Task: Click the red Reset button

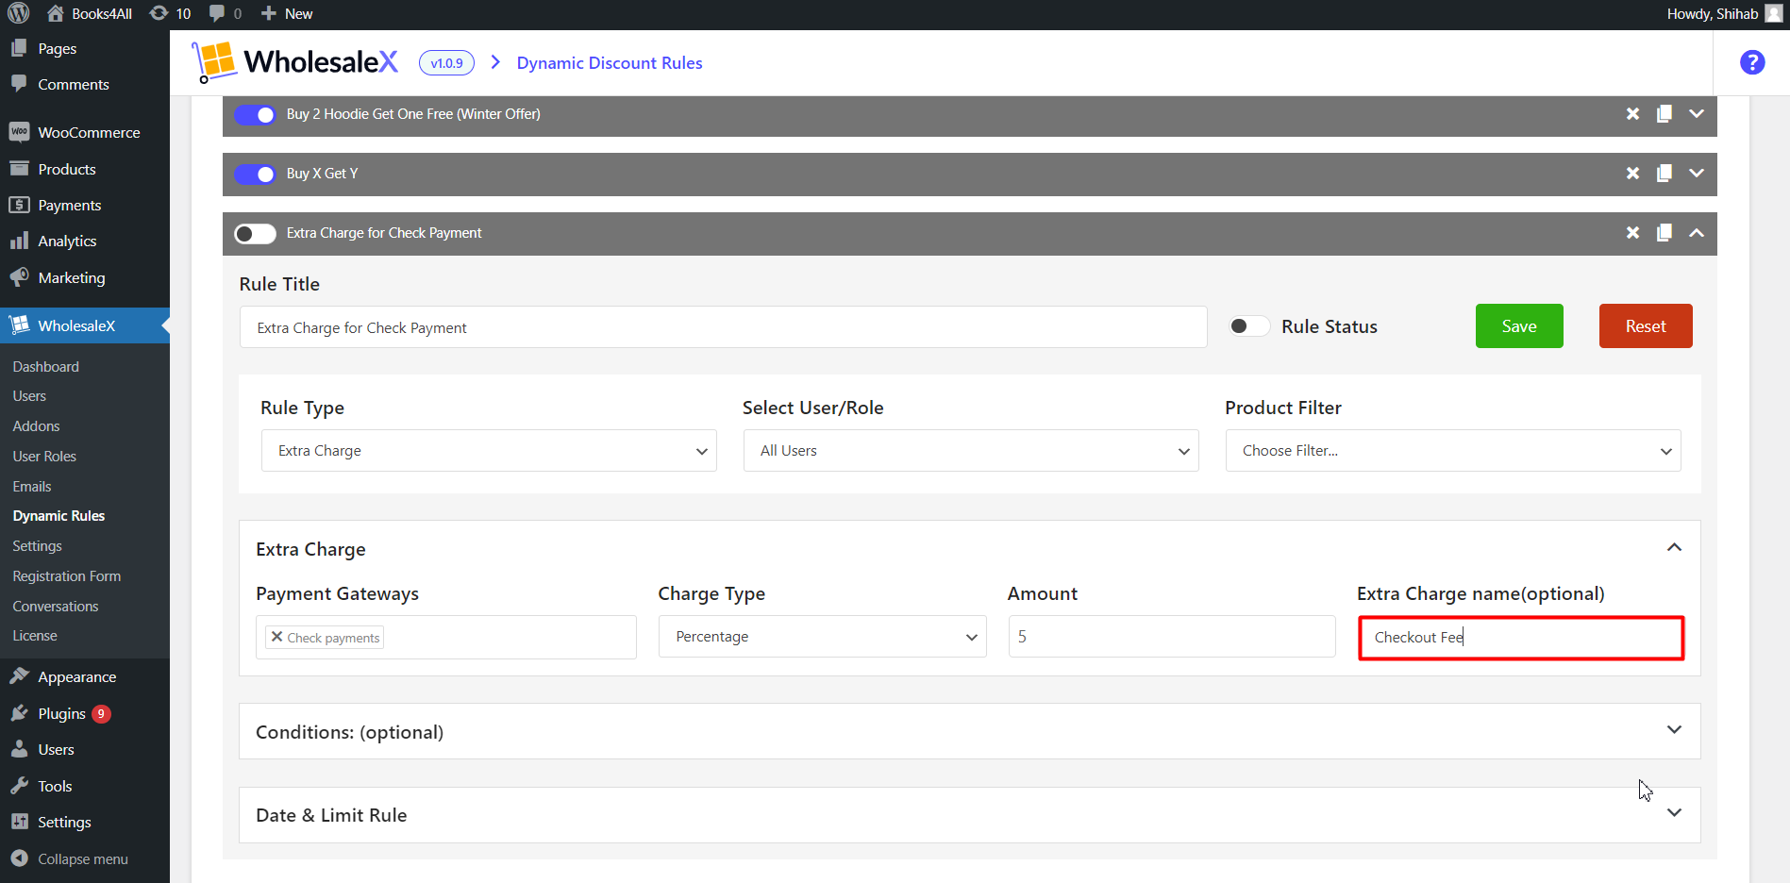Action: click(1646, 326)
